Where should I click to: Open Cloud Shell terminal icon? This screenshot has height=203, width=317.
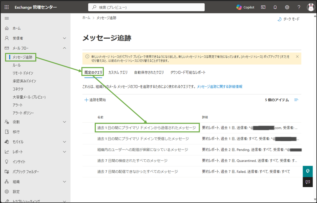tap(263, 7)
